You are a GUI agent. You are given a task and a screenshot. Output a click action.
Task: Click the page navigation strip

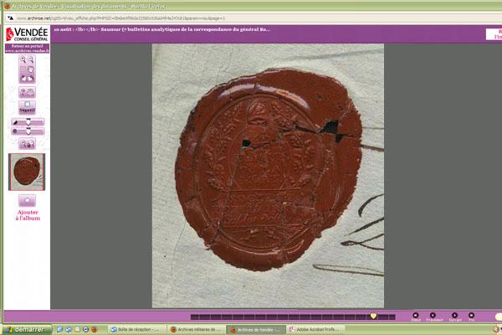[x=293, y=317]
